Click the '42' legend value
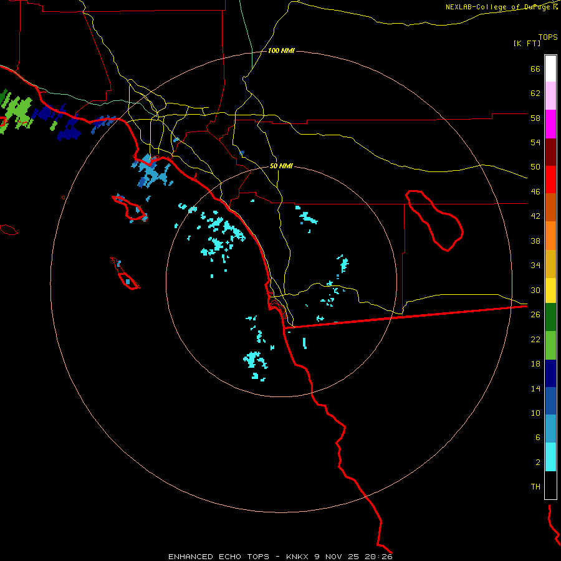This screenshot has width=561, height=561. tap(535, 216)
